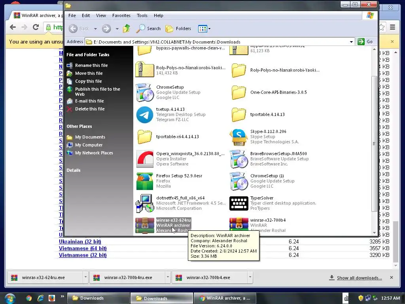Select the Roly-Polys extracted folder icon

coord(238,70)
